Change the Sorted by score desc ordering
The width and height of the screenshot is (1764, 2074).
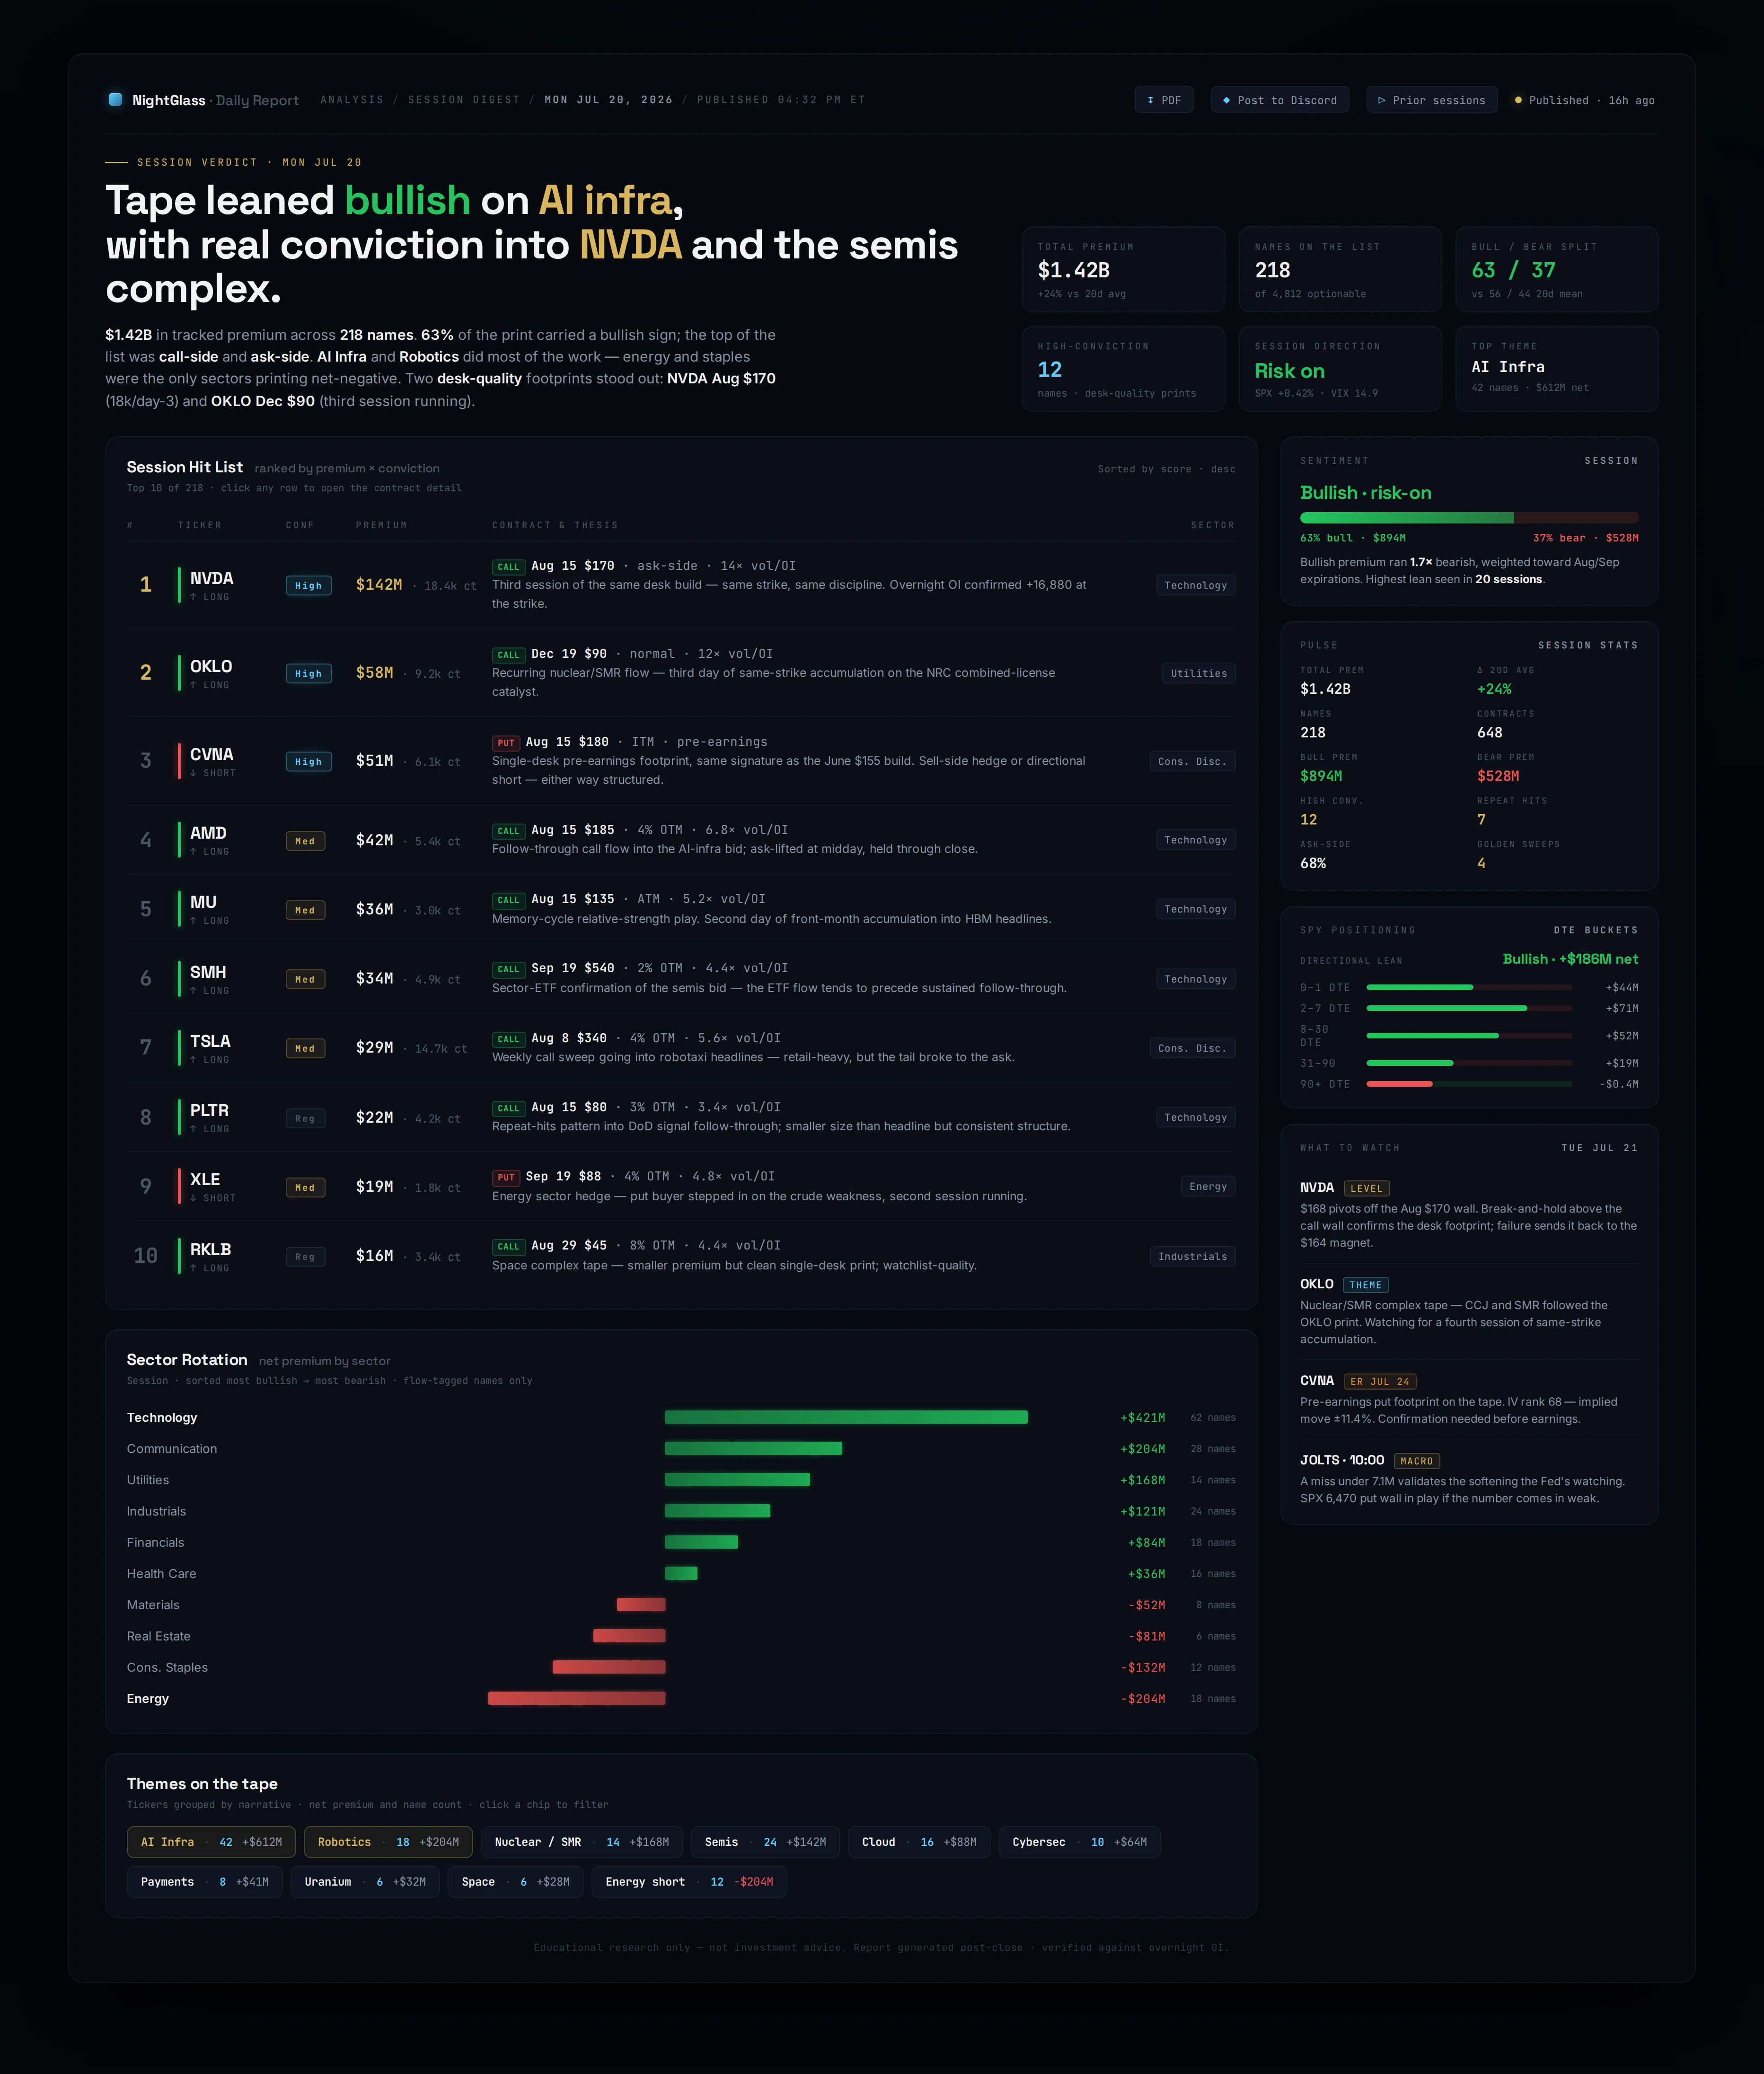click(1166, 469)
